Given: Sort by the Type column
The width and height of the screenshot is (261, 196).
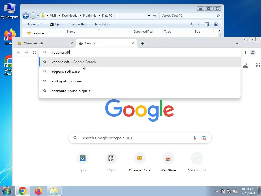Looking at the screenshot, I should [x=178, y=31].
